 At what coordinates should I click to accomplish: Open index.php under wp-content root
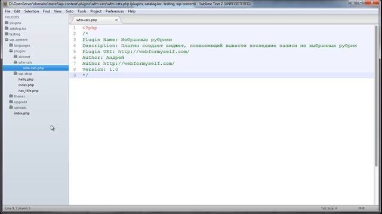pos(21,114)
